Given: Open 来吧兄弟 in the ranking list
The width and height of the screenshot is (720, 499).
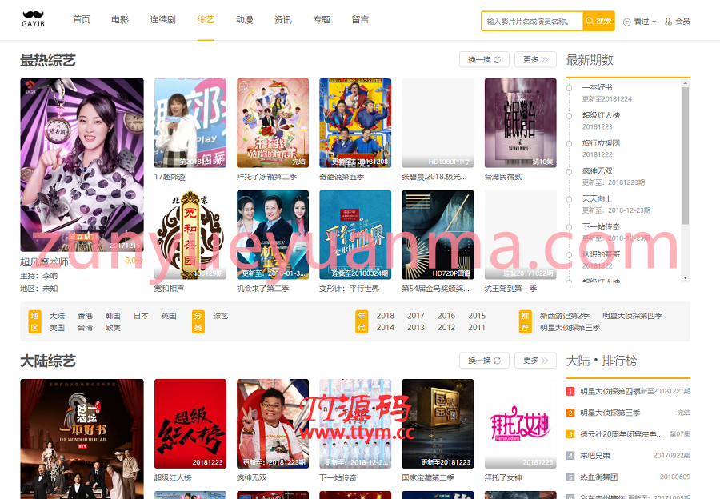Looking at the screenshot, I should pos(595,456).
